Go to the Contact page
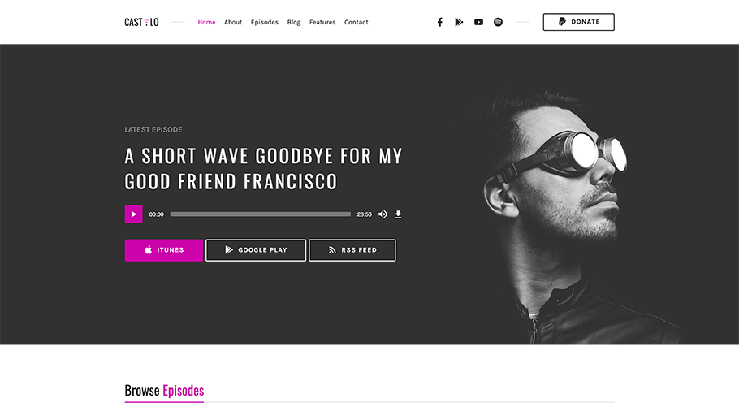This screenshot has width=739, height=411. [357, 22]
